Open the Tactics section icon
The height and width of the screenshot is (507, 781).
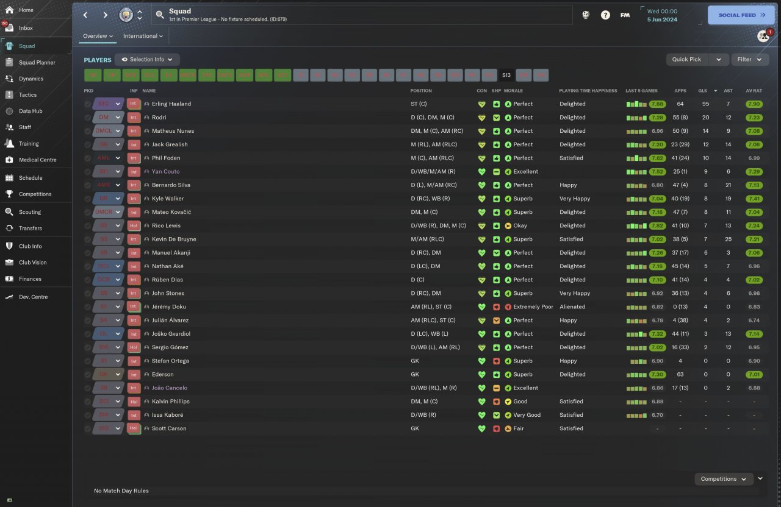pos(9,94)
